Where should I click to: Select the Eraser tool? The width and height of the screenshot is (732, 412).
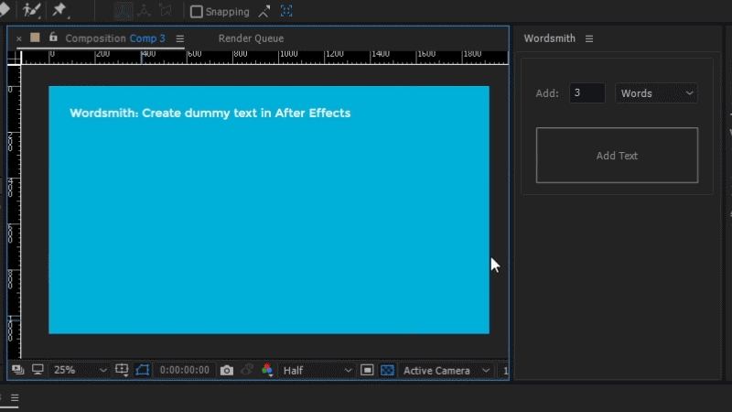pyautogui.click(x=5, y=10)
